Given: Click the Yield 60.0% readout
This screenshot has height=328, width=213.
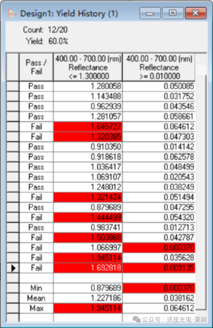Looking at the screenshot, I should (47, 41).
